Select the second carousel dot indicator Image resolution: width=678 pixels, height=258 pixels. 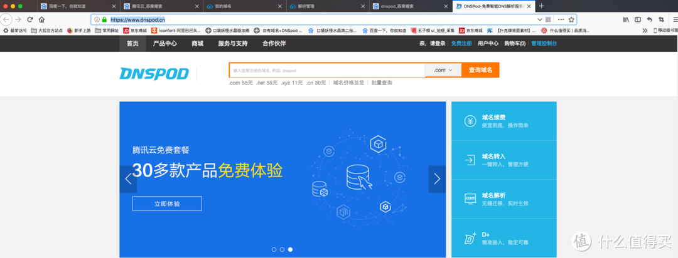point(282,249)
